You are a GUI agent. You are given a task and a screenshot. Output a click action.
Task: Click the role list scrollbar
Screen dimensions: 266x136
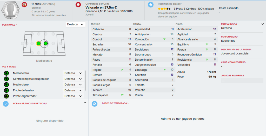point(85,81)
